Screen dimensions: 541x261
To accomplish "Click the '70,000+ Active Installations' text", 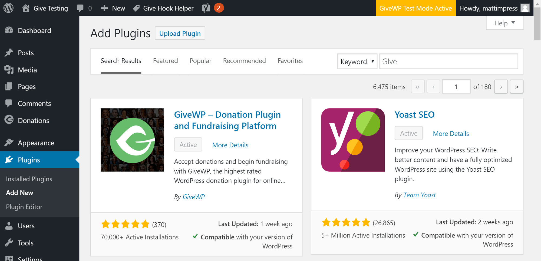I will coord(140,237).
